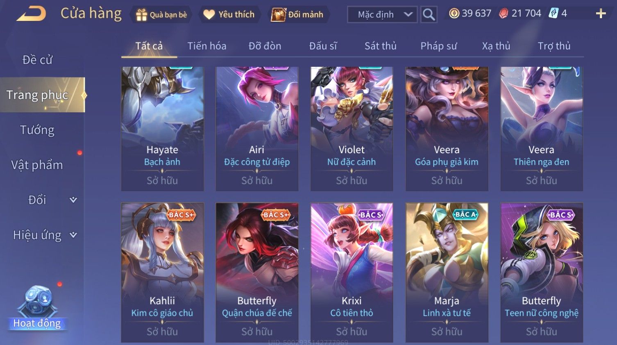Open the Kahlii Kim cô giáo chủ card
This screenshot has height=345, width=617.
point(162,272)
